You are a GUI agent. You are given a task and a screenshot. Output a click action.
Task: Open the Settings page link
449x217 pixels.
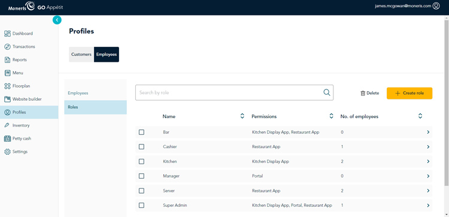20,152
